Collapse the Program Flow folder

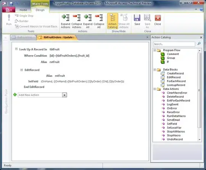(155, 50)
